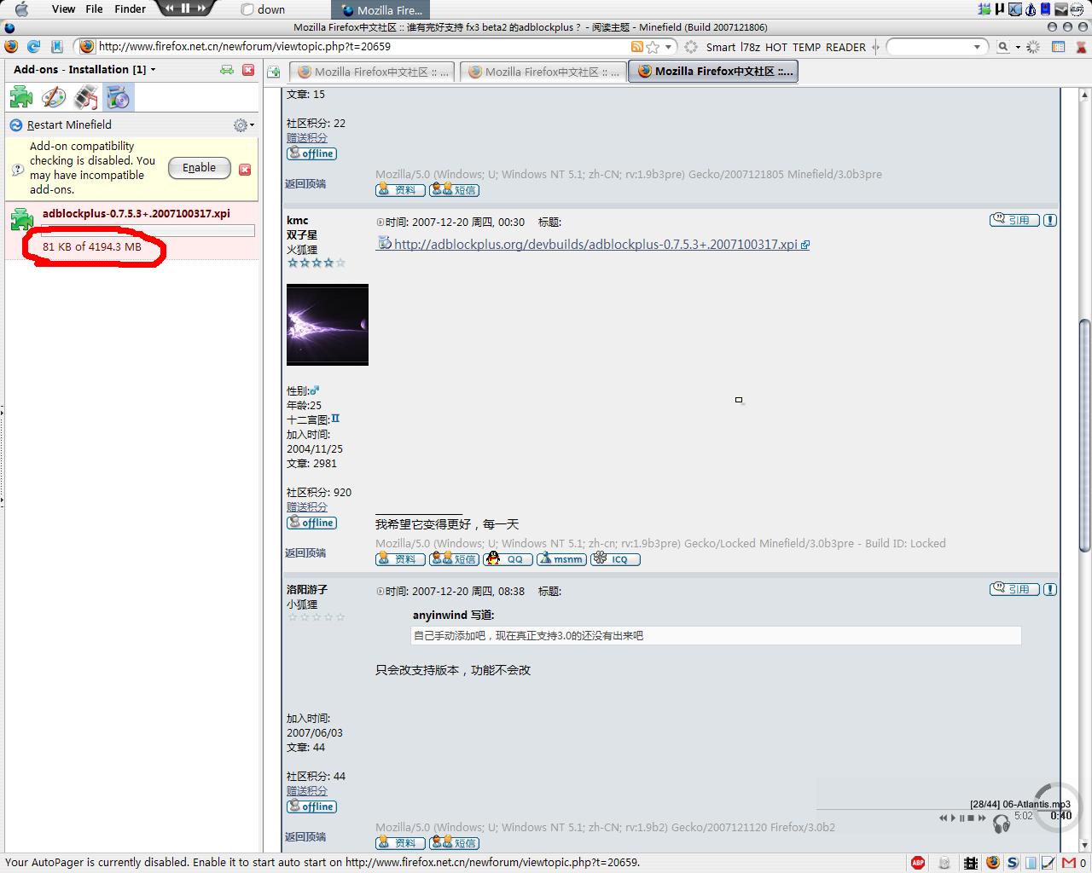Click the reload button in navigation toolbar

pos(34,47)
